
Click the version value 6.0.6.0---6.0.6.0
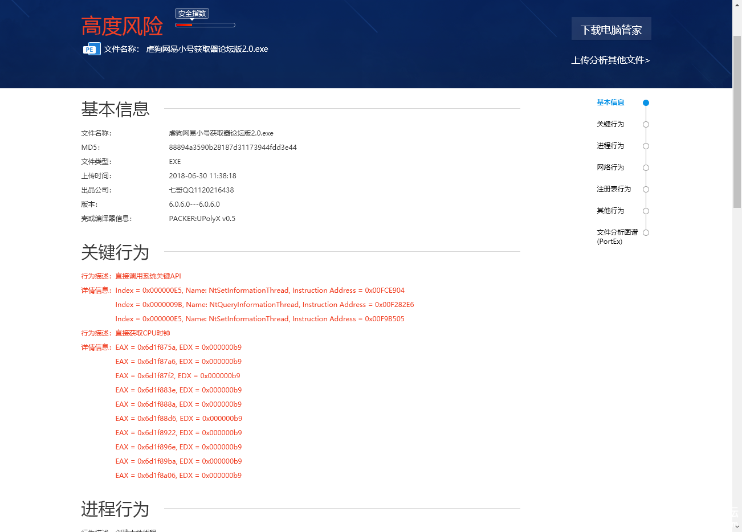[x=194, y=204]
